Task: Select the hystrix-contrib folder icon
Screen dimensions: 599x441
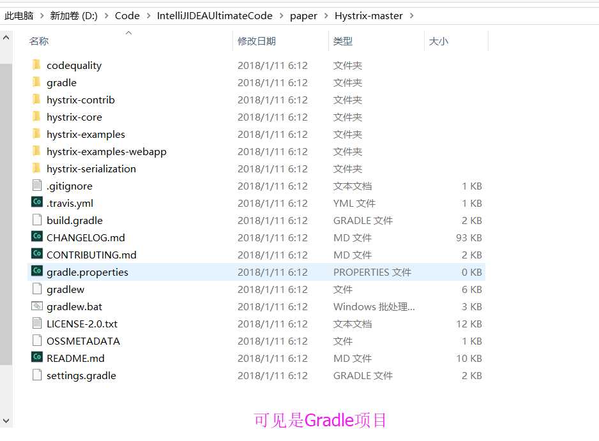Action: [x=36, y=100]
